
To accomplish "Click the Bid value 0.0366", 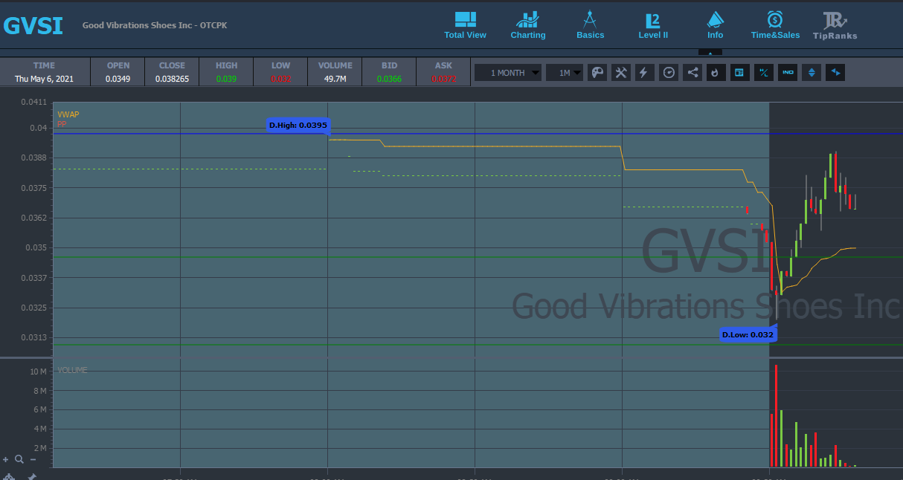I will 389,78.
